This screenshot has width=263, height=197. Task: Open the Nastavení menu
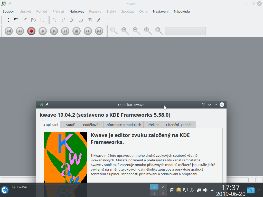click(x=161, y=11)
